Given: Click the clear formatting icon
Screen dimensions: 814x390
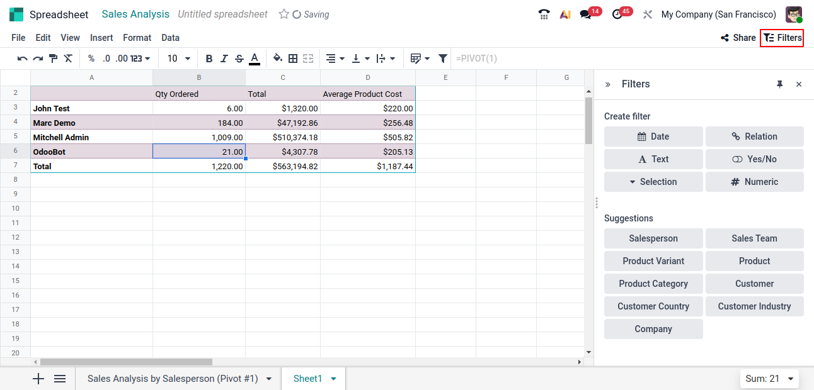Looking at the screenshot, I should (68, 58).
